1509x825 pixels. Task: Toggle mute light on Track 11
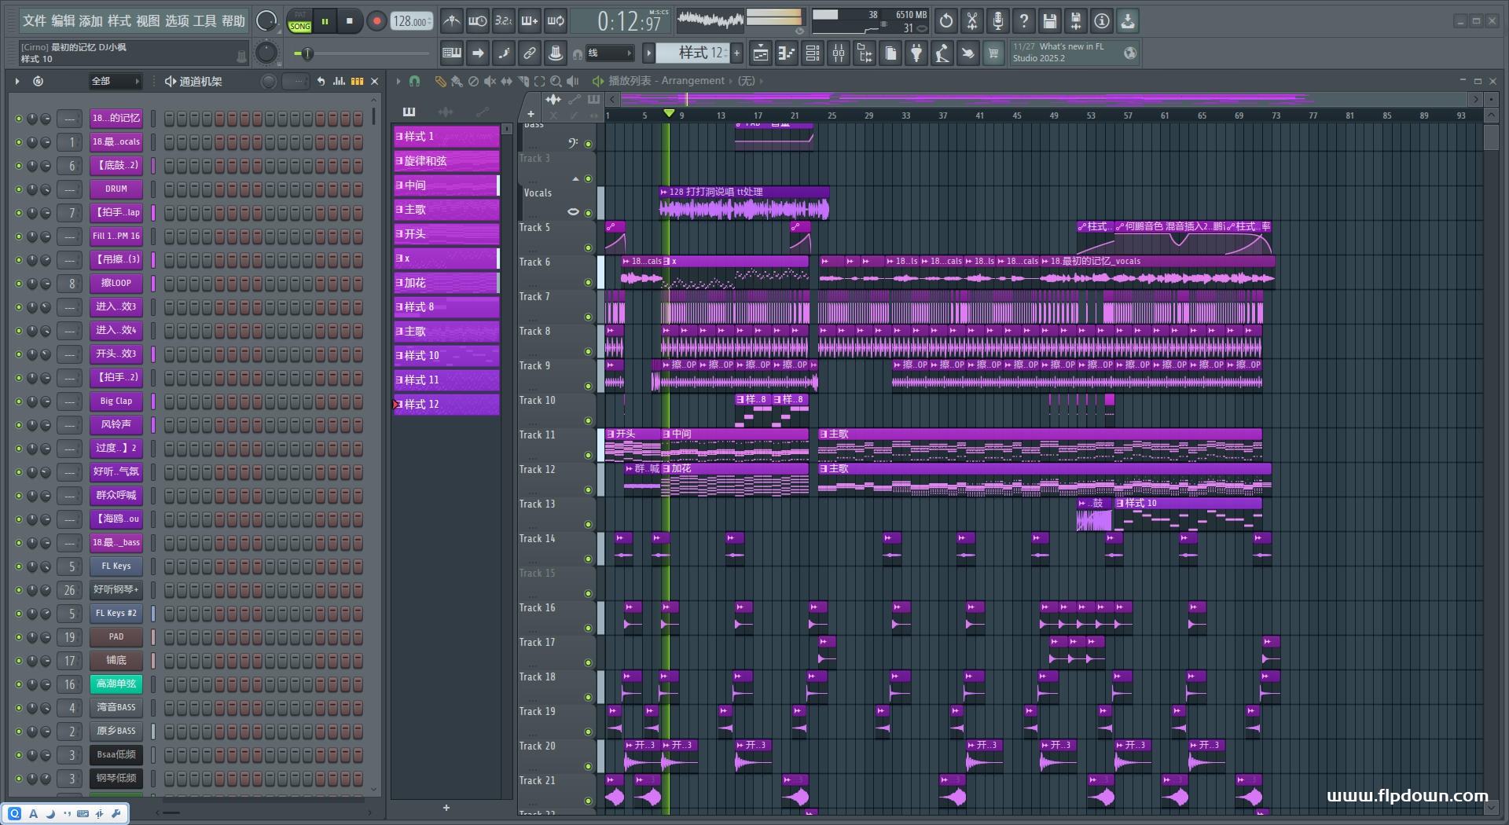coord(588,455)
